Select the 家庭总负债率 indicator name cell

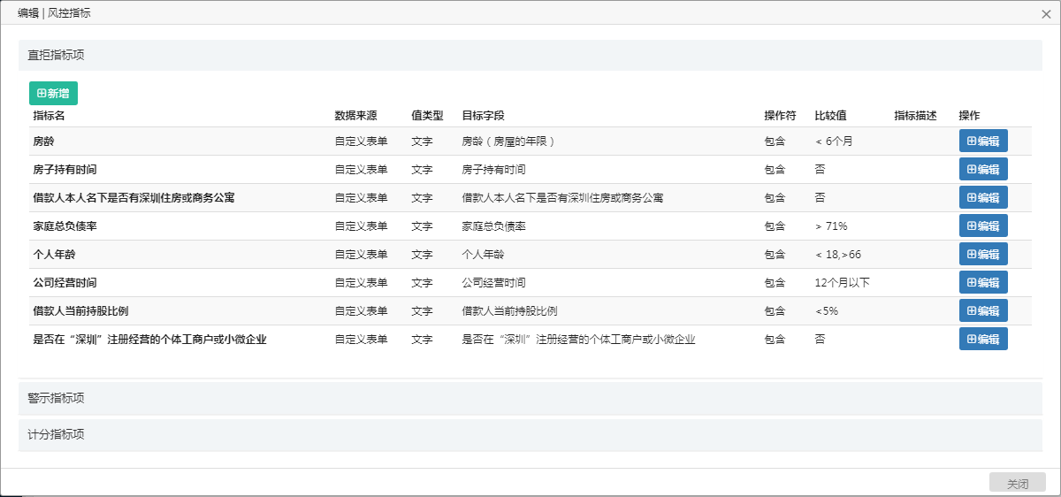(65, 226)
